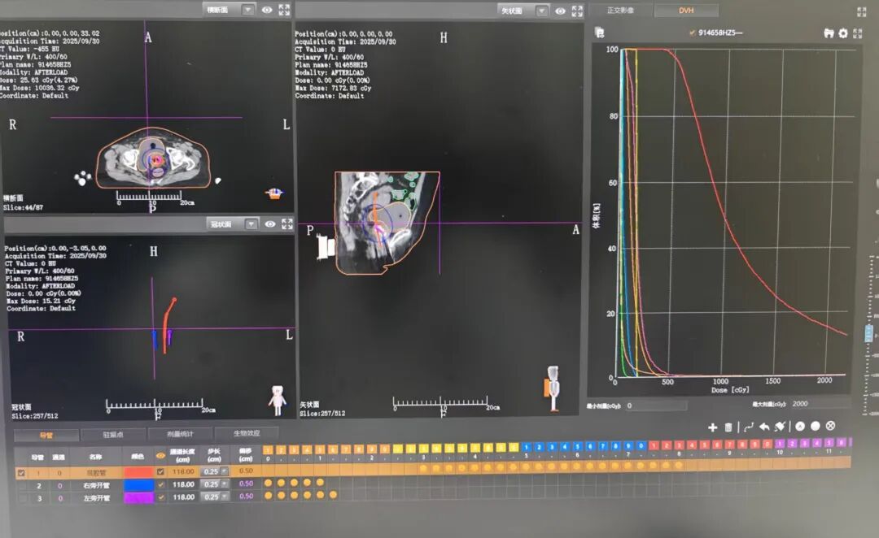This screenshot has width=879, height=538.
Task: Toggle the 914658HZ5 plan checkbox above DVH
Action: 693,33
